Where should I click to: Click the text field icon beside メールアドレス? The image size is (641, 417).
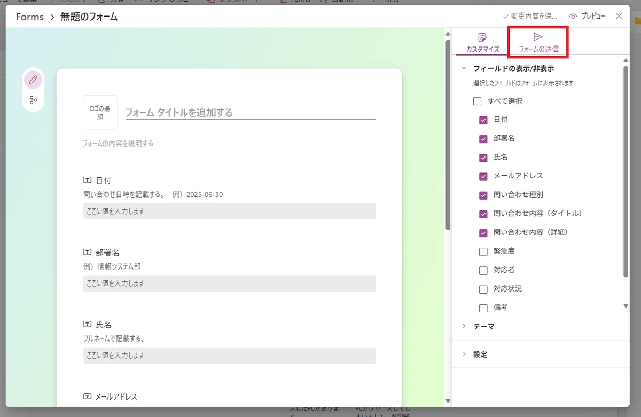(x=88, y=396)
